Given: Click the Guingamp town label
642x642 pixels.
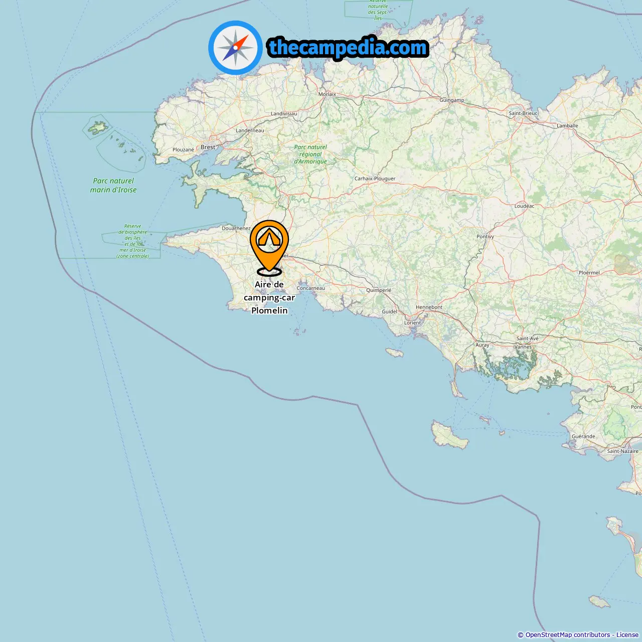Looking at the screenshot, I should click(x=452, y=100).
